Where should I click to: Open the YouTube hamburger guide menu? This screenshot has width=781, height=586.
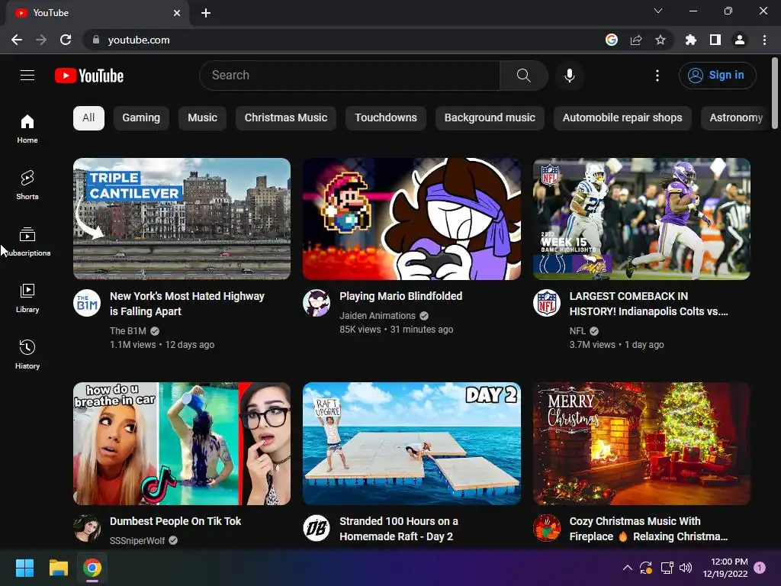pyautogui.click(x=27, y=76)
